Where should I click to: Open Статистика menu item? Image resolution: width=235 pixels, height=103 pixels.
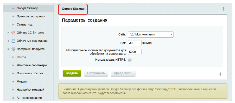pyautogui.click(x=24, y=25)
